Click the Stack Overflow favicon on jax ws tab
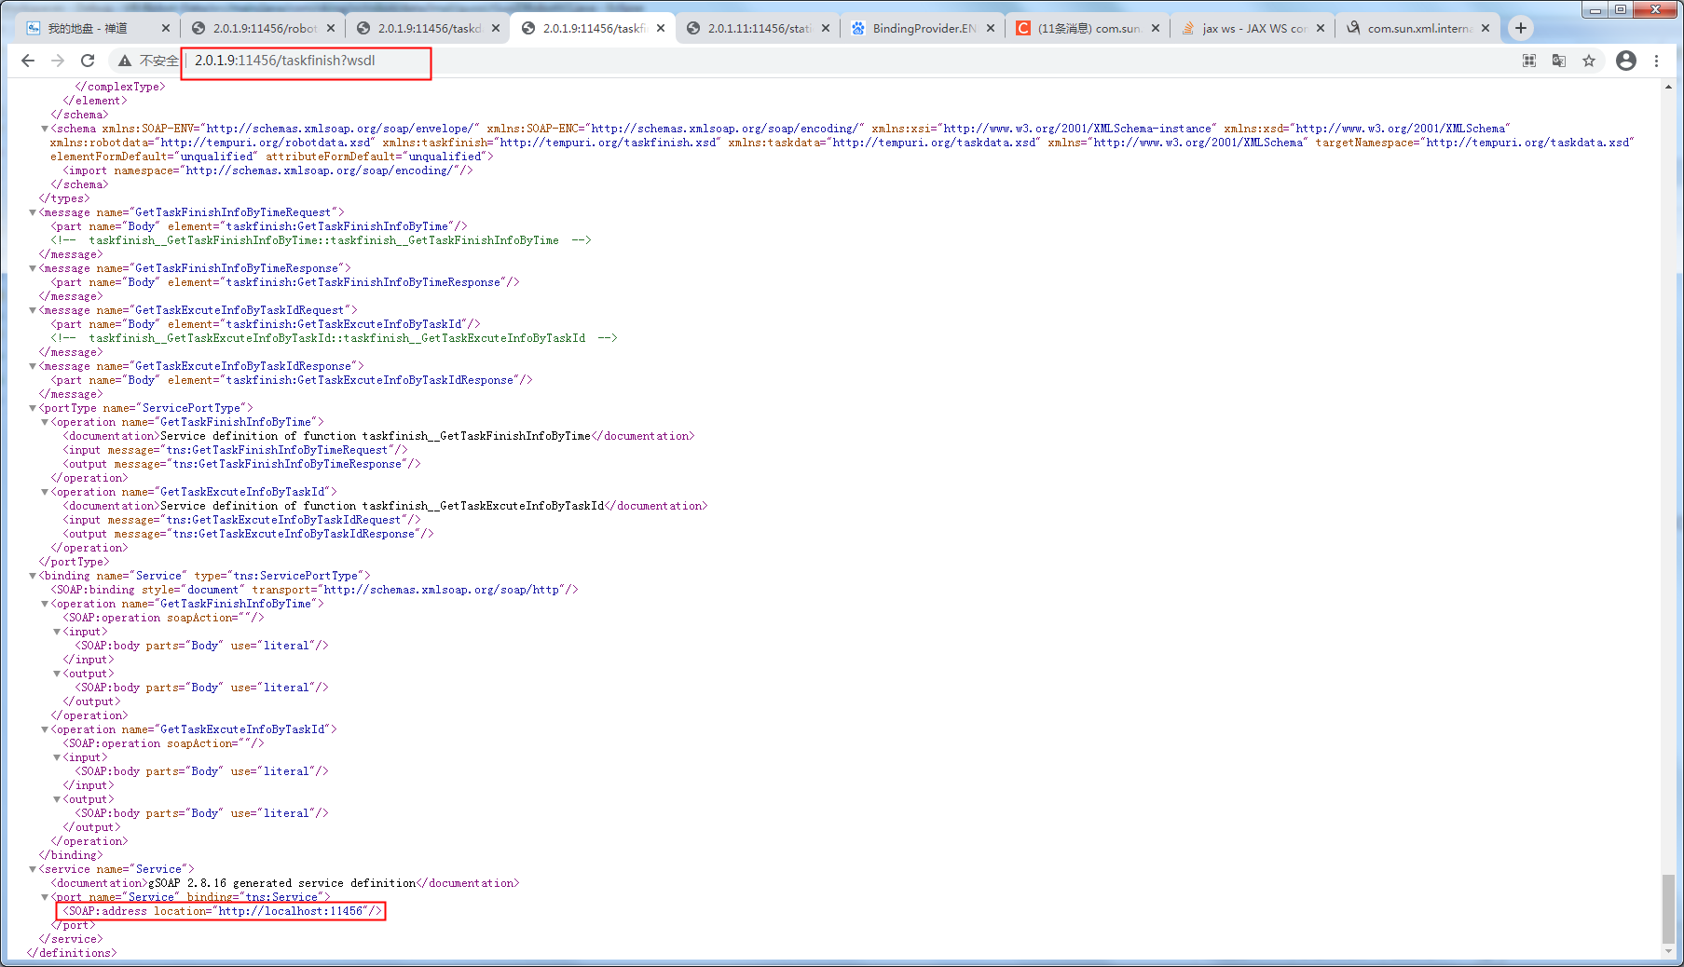This screenshot has width=1684, height=967. tap(1187, 28)
